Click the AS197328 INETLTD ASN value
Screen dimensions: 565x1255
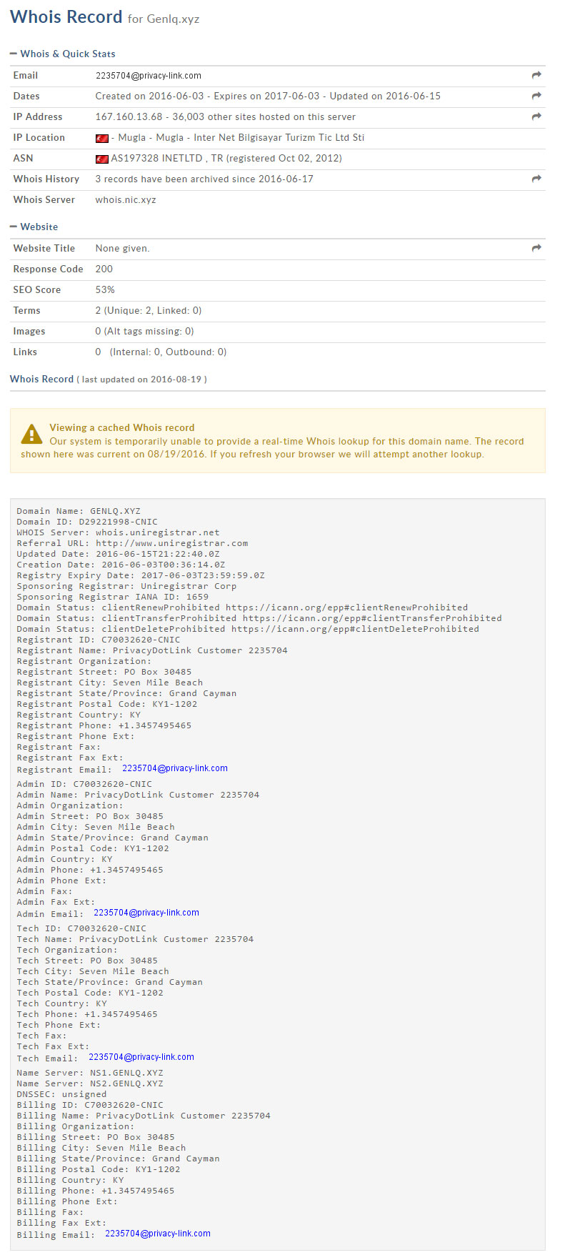(x=226, y=158)
